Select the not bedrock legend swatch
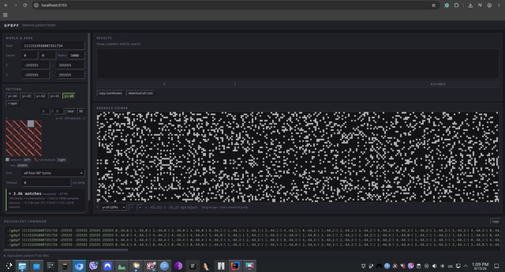Screen dimensions: 505x272 pyautogui.click(x=36, y=159)
